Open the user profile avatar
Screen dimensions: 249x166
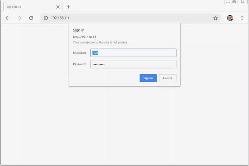230,18
